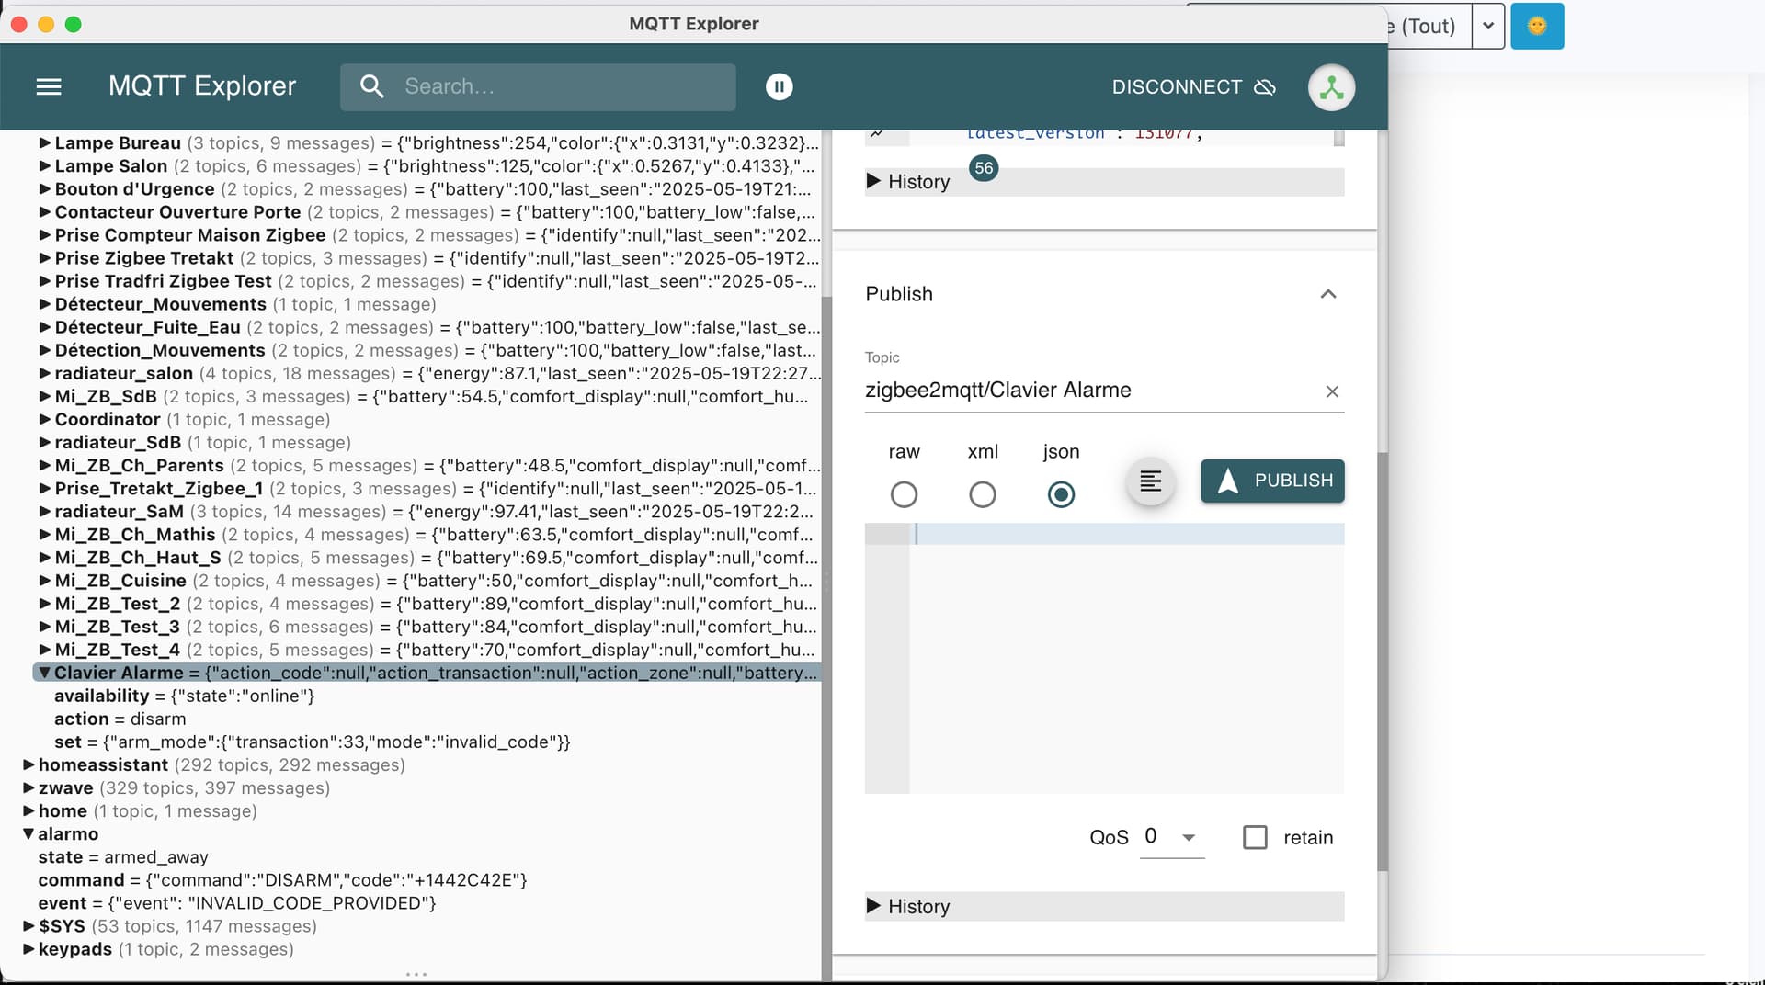This screenshot has height=985, width=1765.
Task: Select the json payload format
Action: tap(1061, 494)
